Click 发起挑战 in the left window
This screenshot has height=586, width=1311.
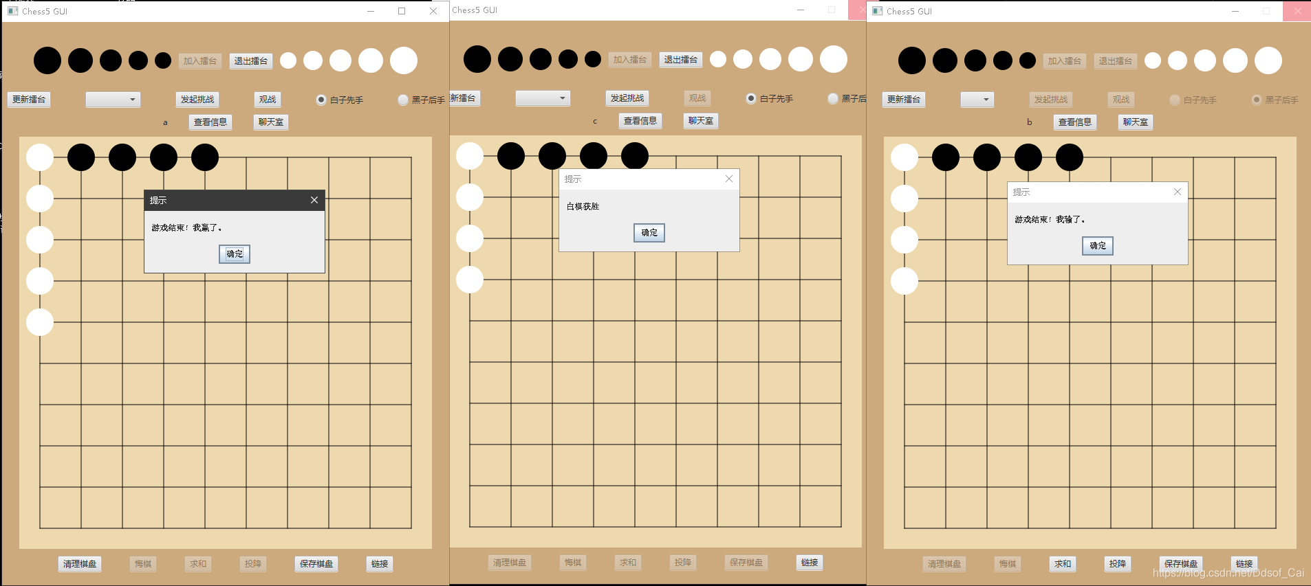197,100
